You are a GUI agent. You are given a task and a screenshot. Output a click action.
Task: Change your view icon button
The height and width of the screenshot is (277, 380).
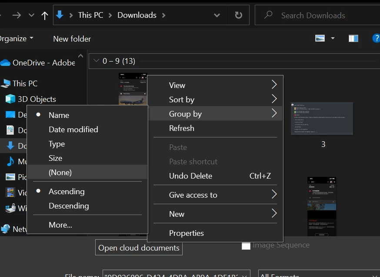coord(320,38)
